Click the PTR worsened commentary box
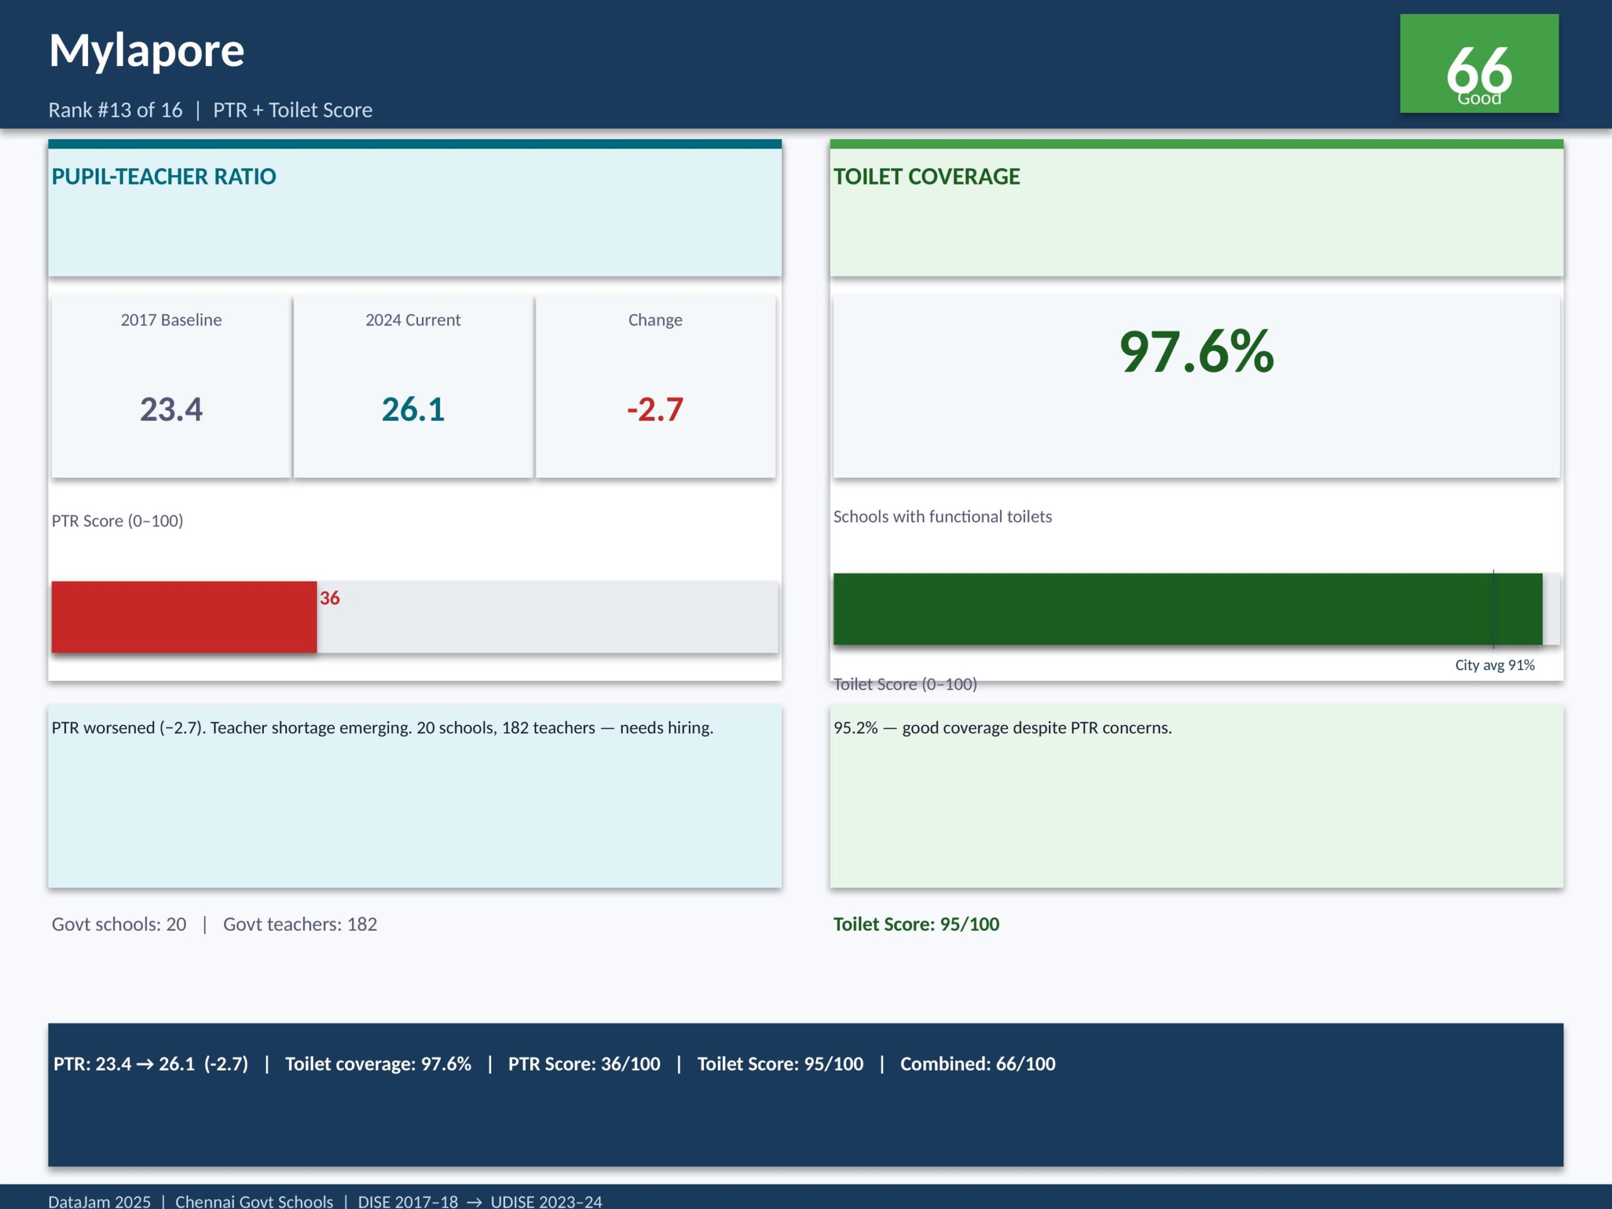This screenshot has height=1209, width=1612. point(415,796)
